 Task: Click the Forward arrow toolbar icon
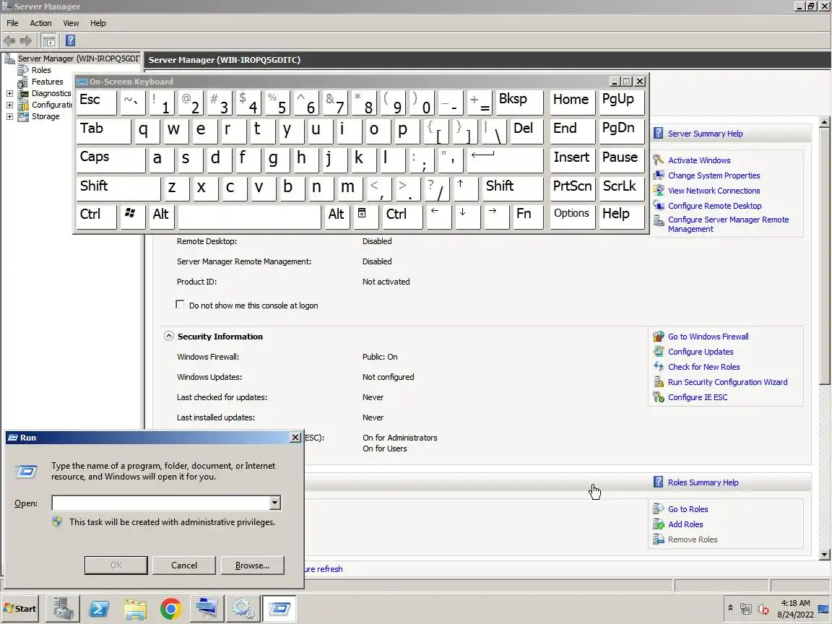(26, 40)
